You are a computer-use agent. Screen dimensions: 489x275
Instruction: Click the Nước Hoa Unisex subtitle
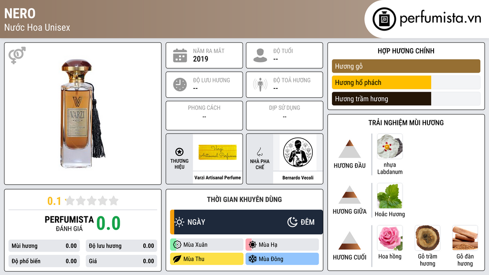(37, 27)
